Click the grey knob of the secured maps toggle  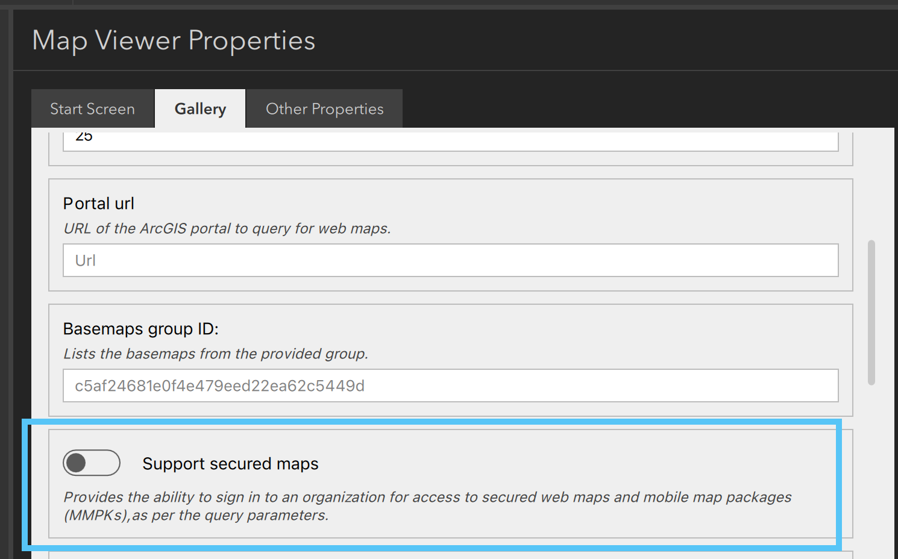(x=76, y=463)
